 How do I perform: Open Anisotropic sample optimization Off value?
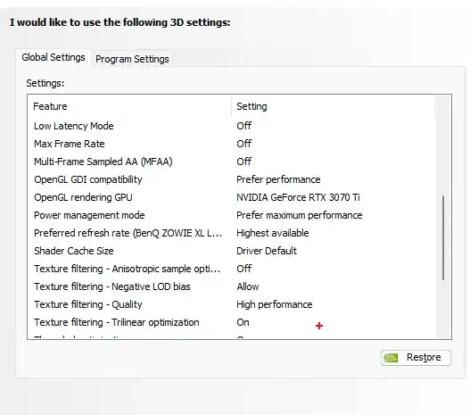point(244,269)
